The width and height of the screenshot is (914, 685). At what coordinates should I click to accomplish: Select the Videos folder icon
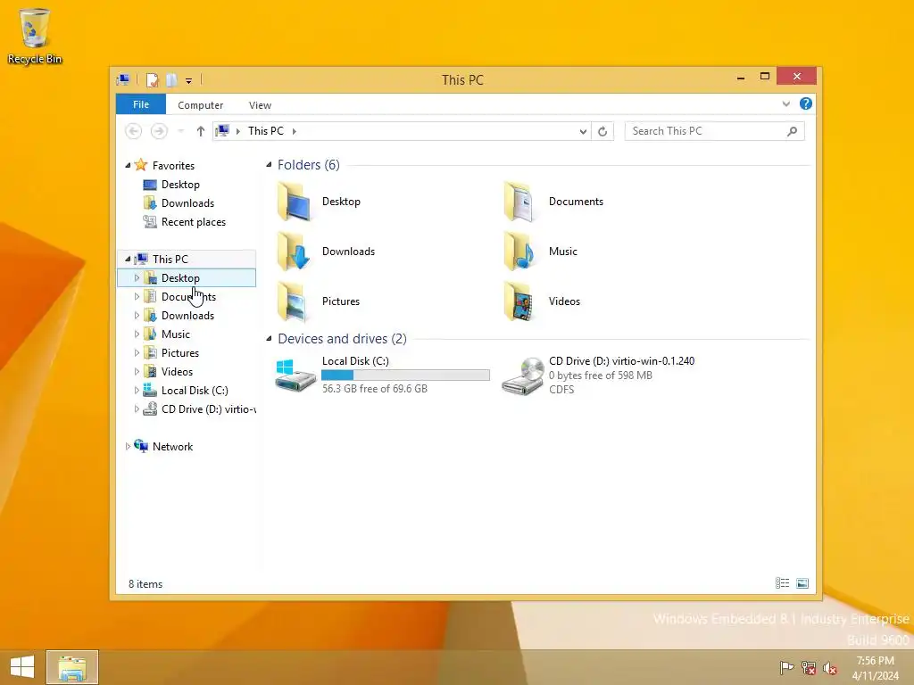(x=520, y=301)
